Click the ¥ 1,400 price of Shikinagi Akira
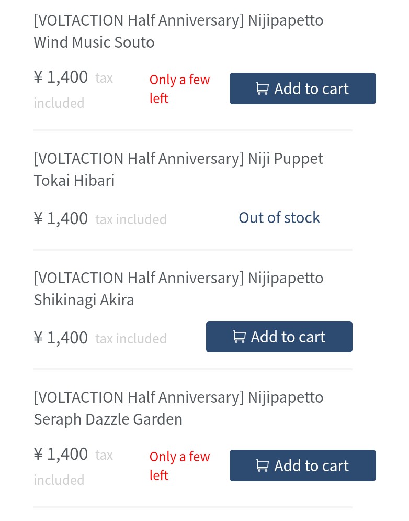The image size is (409, 521). point(61,338)
